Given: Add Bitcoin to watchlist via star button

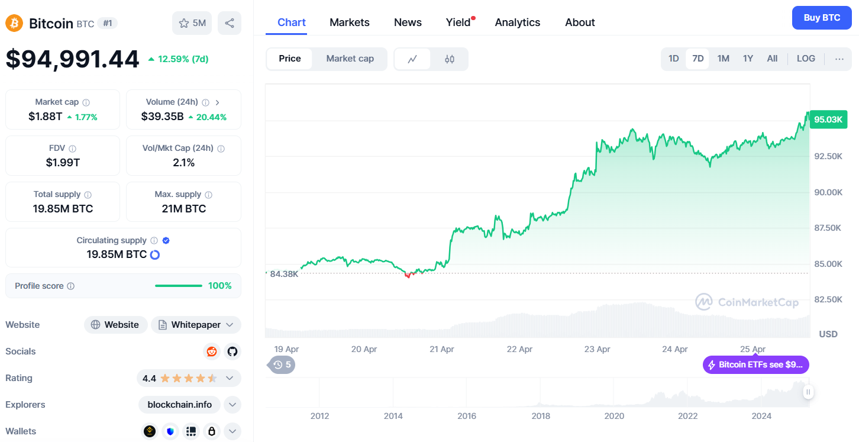Looking at the screenshot, I should click(x=192, y=23).
